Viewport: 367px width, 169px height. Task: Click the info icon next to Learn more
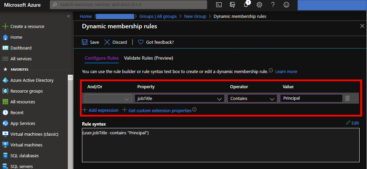coord(271,70)
